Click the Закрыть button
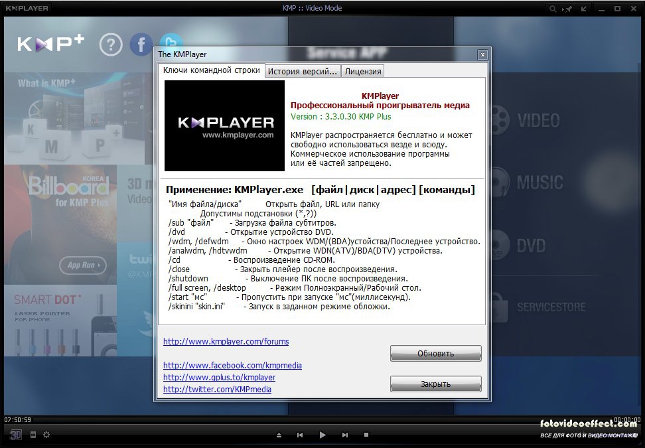Screen dimensions: 645x448 (x=435, y=384)
